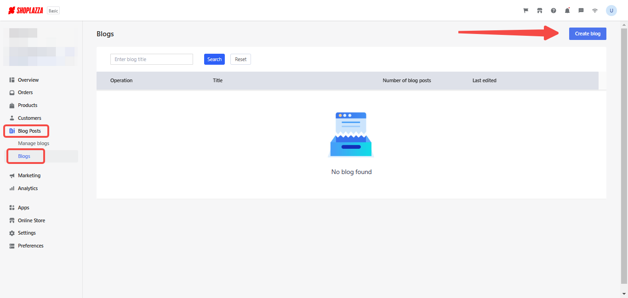Click the flag icon in top bar
The width and height of the screenshot is (628, 298).
click(x=526, y=11)
